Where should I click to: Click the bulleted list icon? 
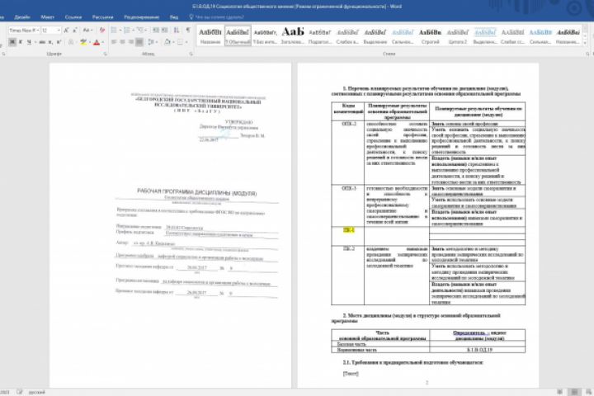[x=113, y=30]
